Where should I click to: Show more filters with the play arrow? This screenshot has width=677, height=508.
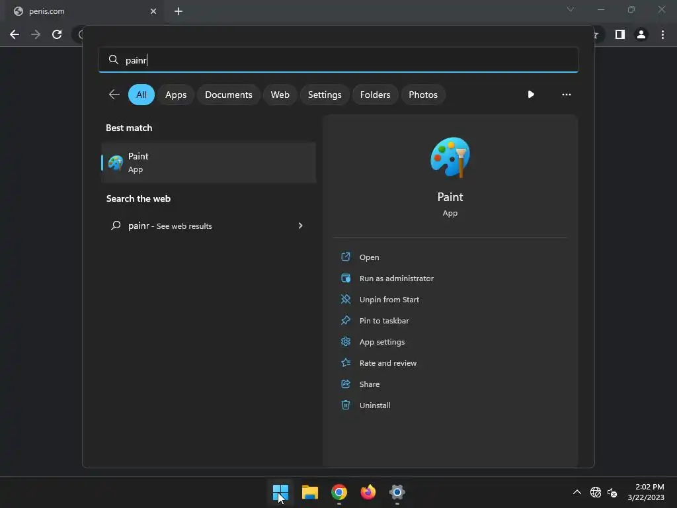(x=531, y=94)
